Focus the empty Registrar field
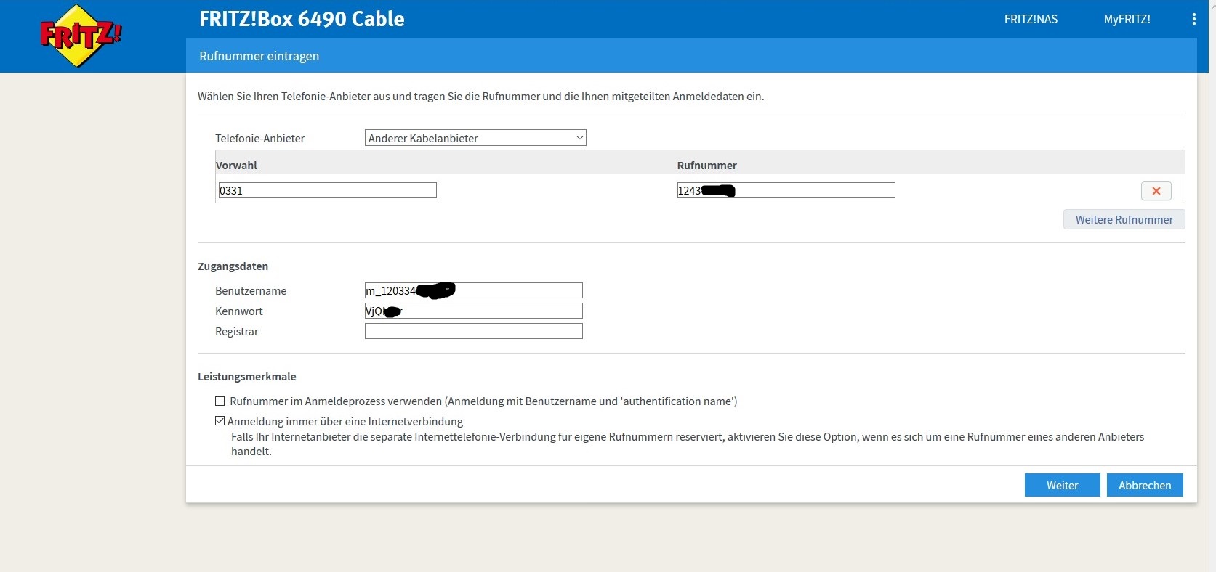 click(473, 332)
